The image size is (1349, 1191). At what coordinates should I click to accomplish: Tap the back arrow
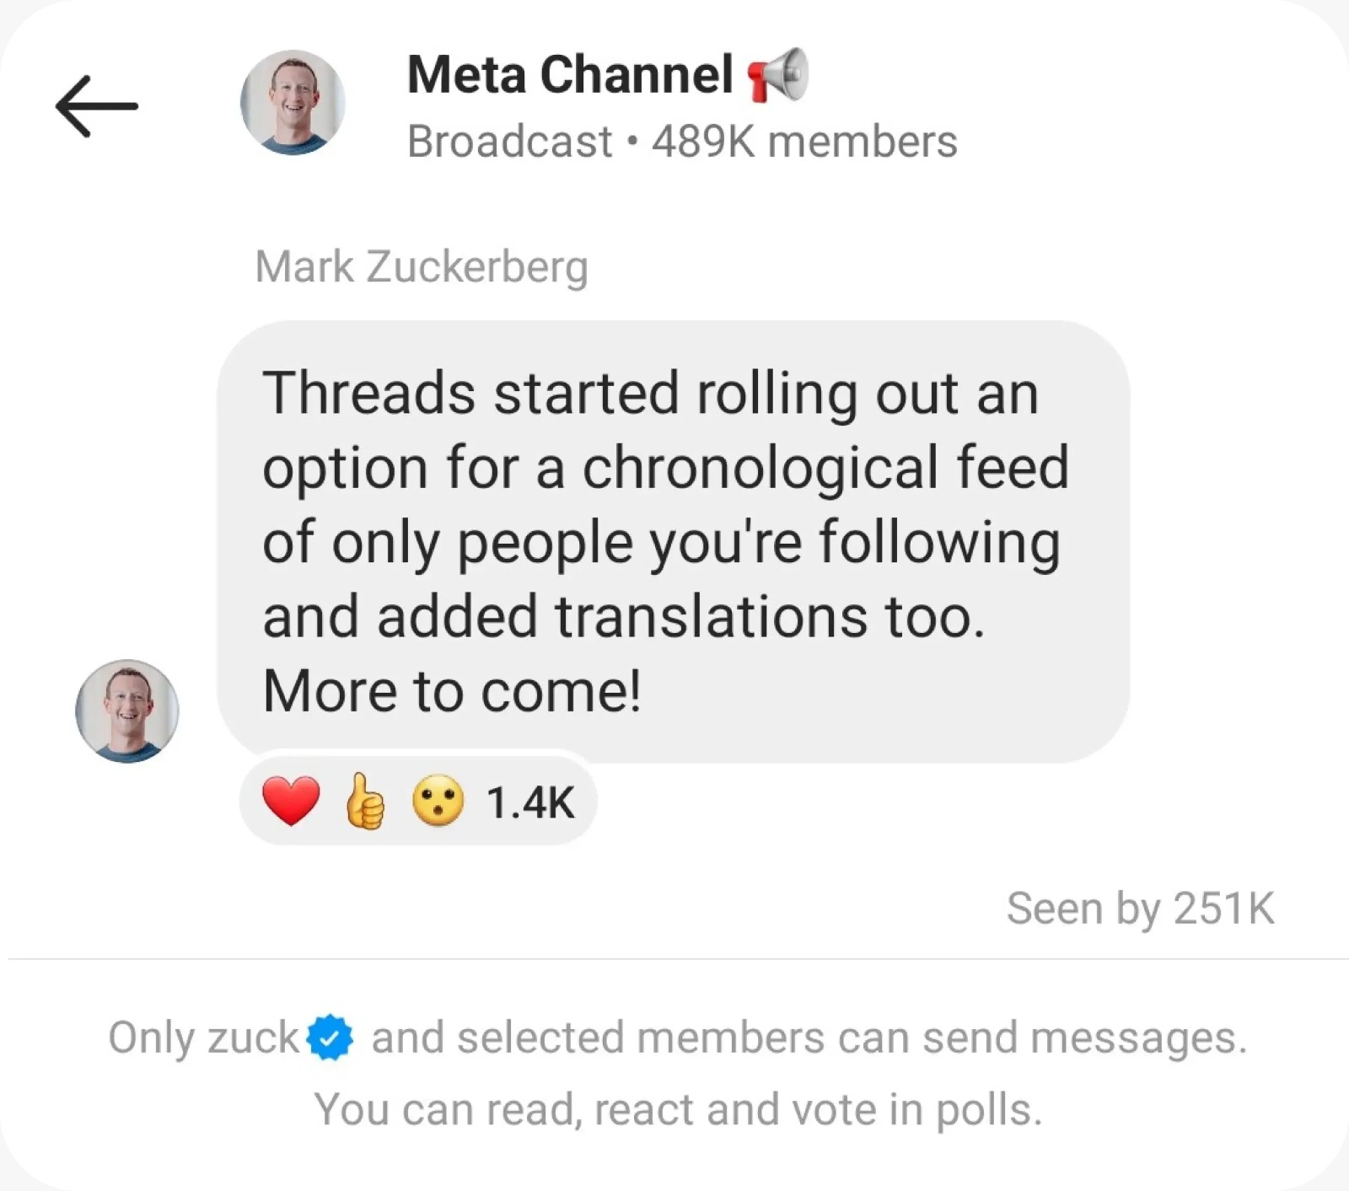point(96,106)
